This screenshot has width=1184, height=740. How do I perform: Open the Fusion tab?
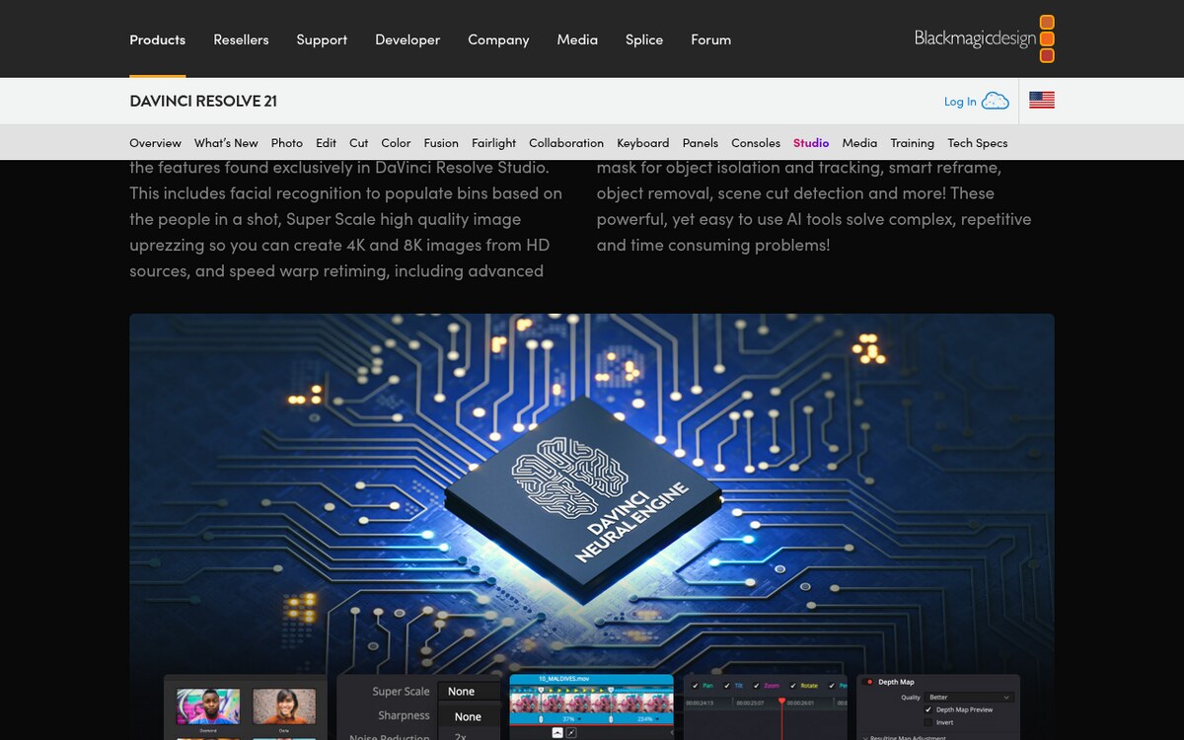(x=441, y=143)
